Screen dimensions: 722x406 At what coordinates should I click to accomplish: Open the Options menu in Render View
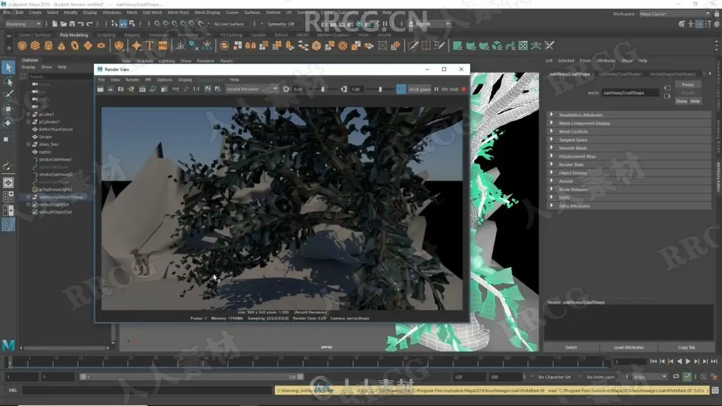tap(165, 80)
